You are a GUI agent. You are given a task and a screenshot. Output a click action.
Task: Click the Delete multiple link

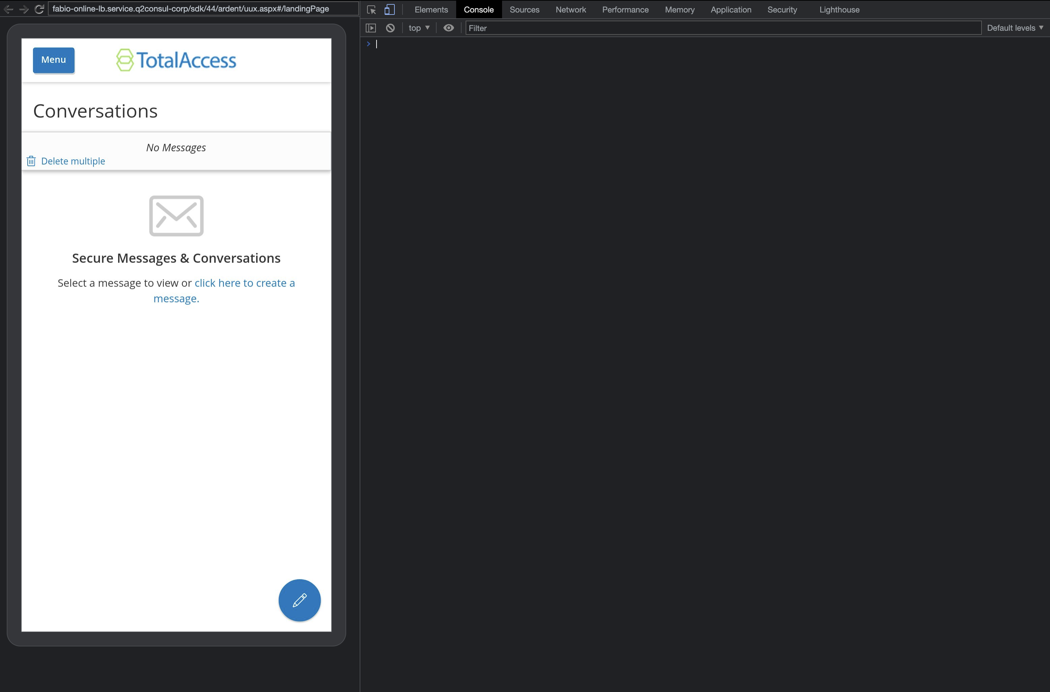click(x=73, y=161)
